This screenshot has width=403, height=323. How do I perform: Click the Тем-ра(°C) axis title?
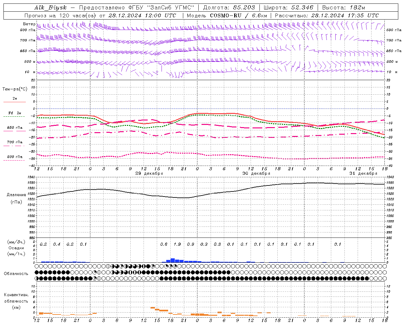click(x=15, y=89)
